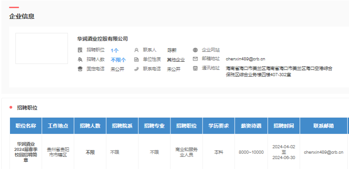Viewport: 349px width, 169px height.
Task: Click the company email address chenxin489@crb.cn
Action: tap(245, 59)
